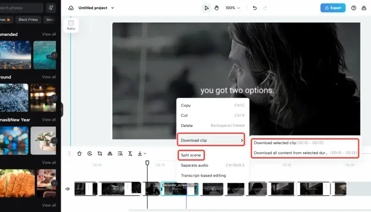Click the cloud save icon beside project name
Viewport: 371px width, 212px height.
(x=71, y=8)
